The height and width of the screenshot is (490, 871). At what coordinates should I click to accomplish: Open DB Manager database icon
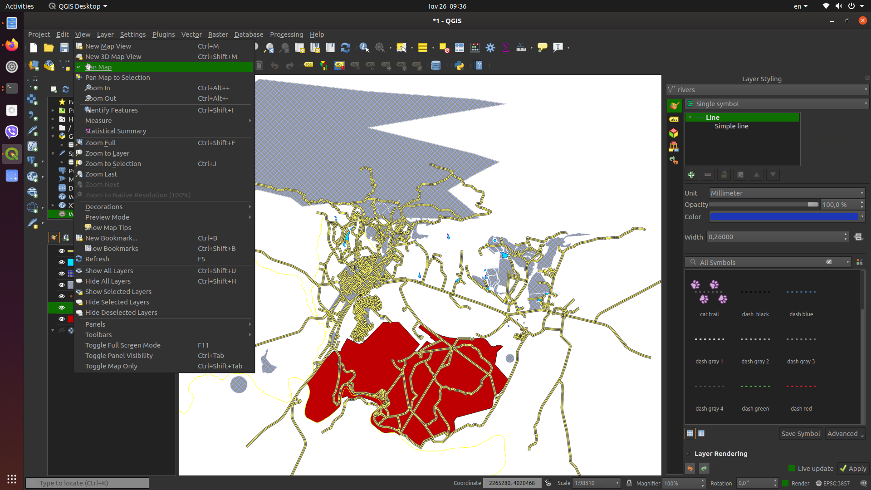coord(435,65)
